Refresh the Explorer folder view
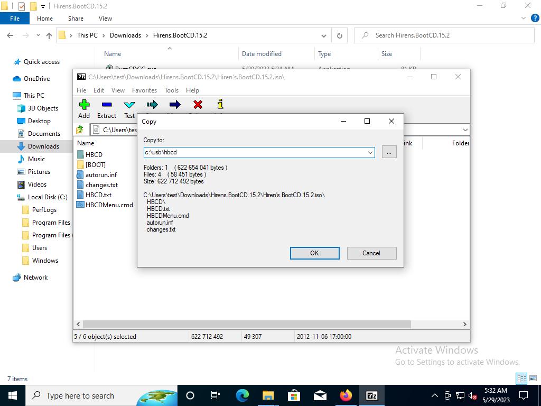The image size is (541, 406). tap(340, 35)
